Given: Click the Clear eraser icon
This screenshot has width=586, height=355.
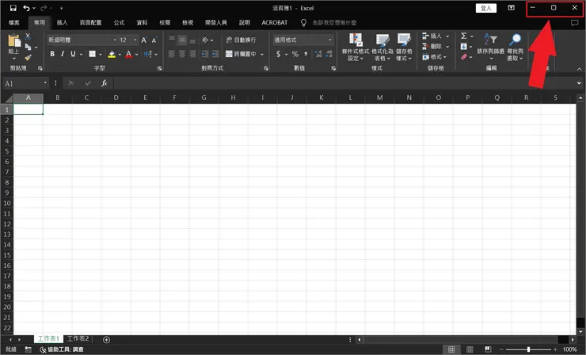Looking at the screenshot, I should click(x=464, y=57).
